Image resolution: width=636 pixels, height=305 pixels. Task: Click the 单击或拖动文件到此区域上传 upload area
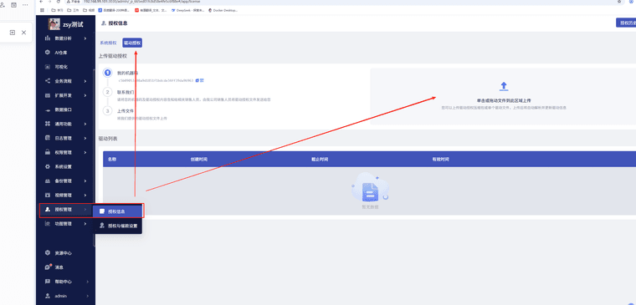504,97
